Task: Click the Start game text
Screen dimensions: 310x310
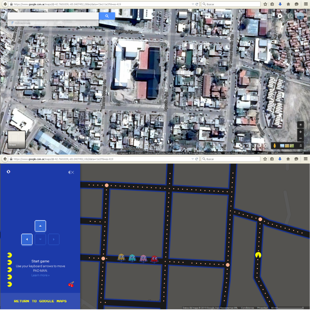Action: coord(40,261)
